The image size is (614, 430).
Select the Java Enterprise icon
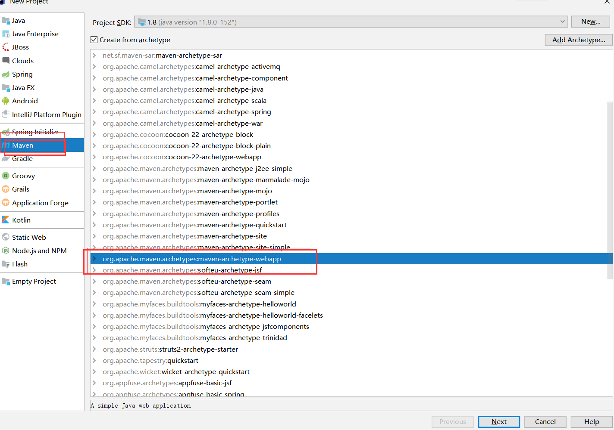tap(6, 34)
